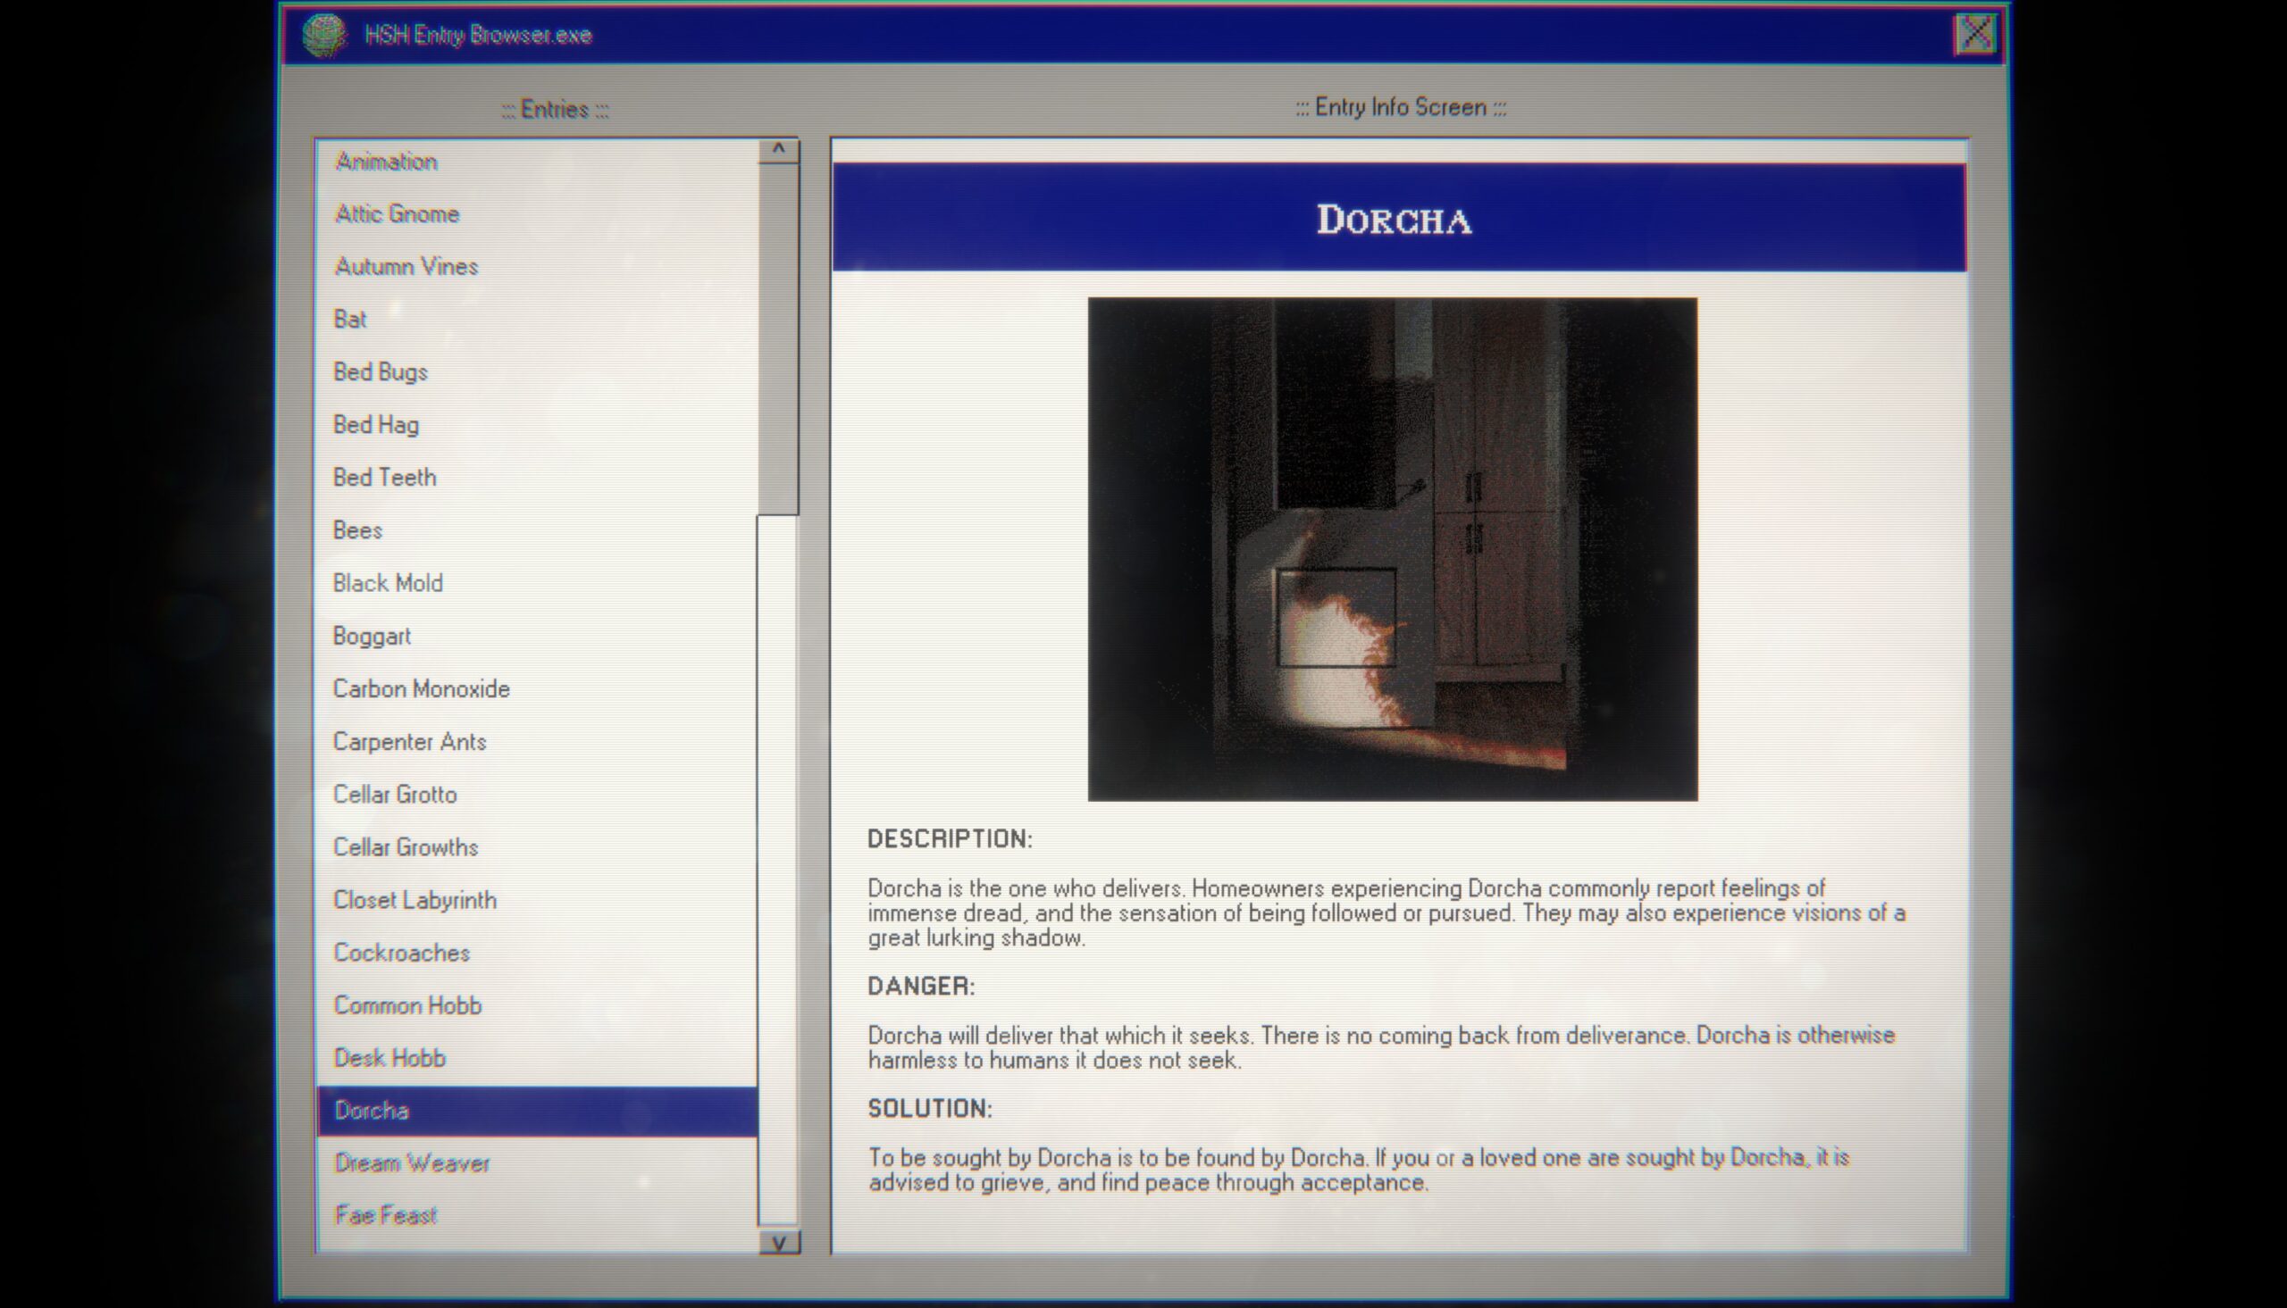Select the Black Mold entry in sidebar
The height and width of the screenshot is (1308, 2287).
point(388,582)
